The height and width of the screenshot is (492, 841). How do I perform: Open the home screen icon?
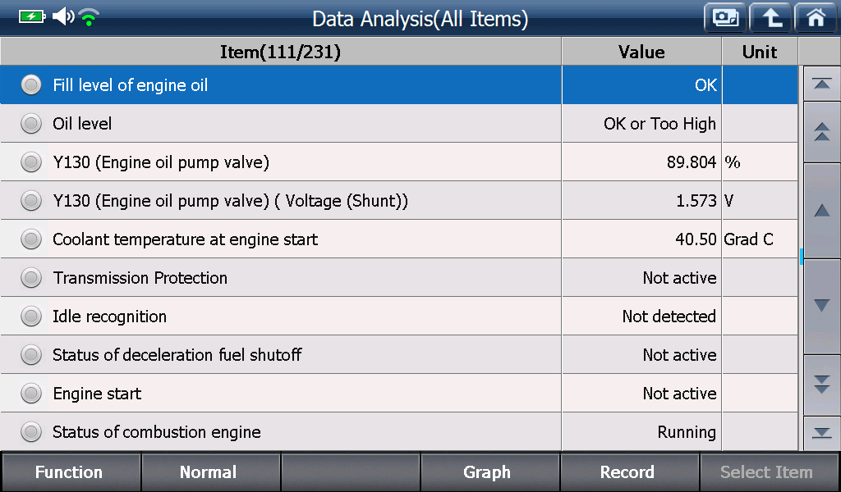pos(816,18)
